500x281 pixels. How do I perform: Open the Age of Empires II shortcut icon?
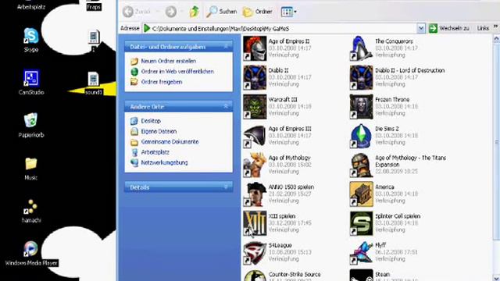pos(255,48)
